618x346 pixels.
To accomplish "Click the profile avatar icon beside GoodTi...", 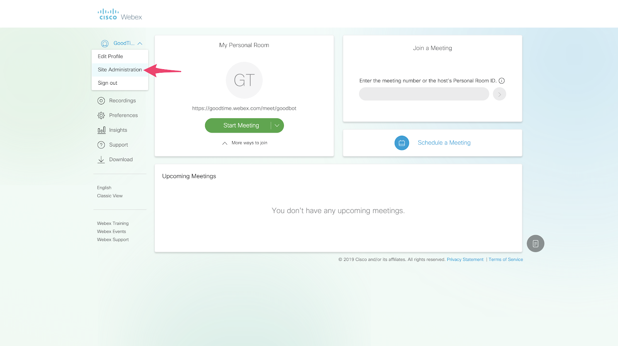I will point(105,44).
